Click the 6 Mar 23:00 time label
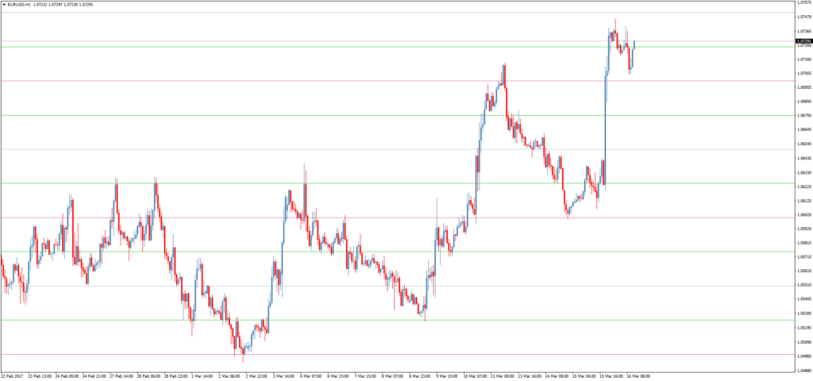813x381 pixels. point(338,376)
